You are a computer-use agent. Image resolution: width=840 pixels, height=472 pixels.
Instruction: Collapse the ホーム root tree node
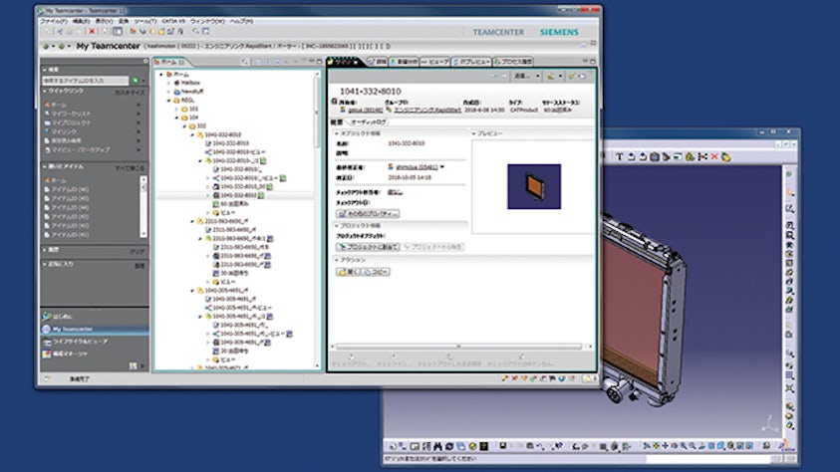[x=161, y=75]
